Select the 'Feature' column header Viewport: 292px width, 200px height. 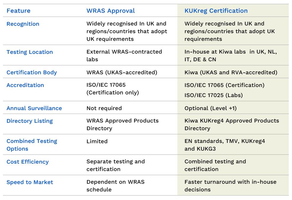point(18,11)
